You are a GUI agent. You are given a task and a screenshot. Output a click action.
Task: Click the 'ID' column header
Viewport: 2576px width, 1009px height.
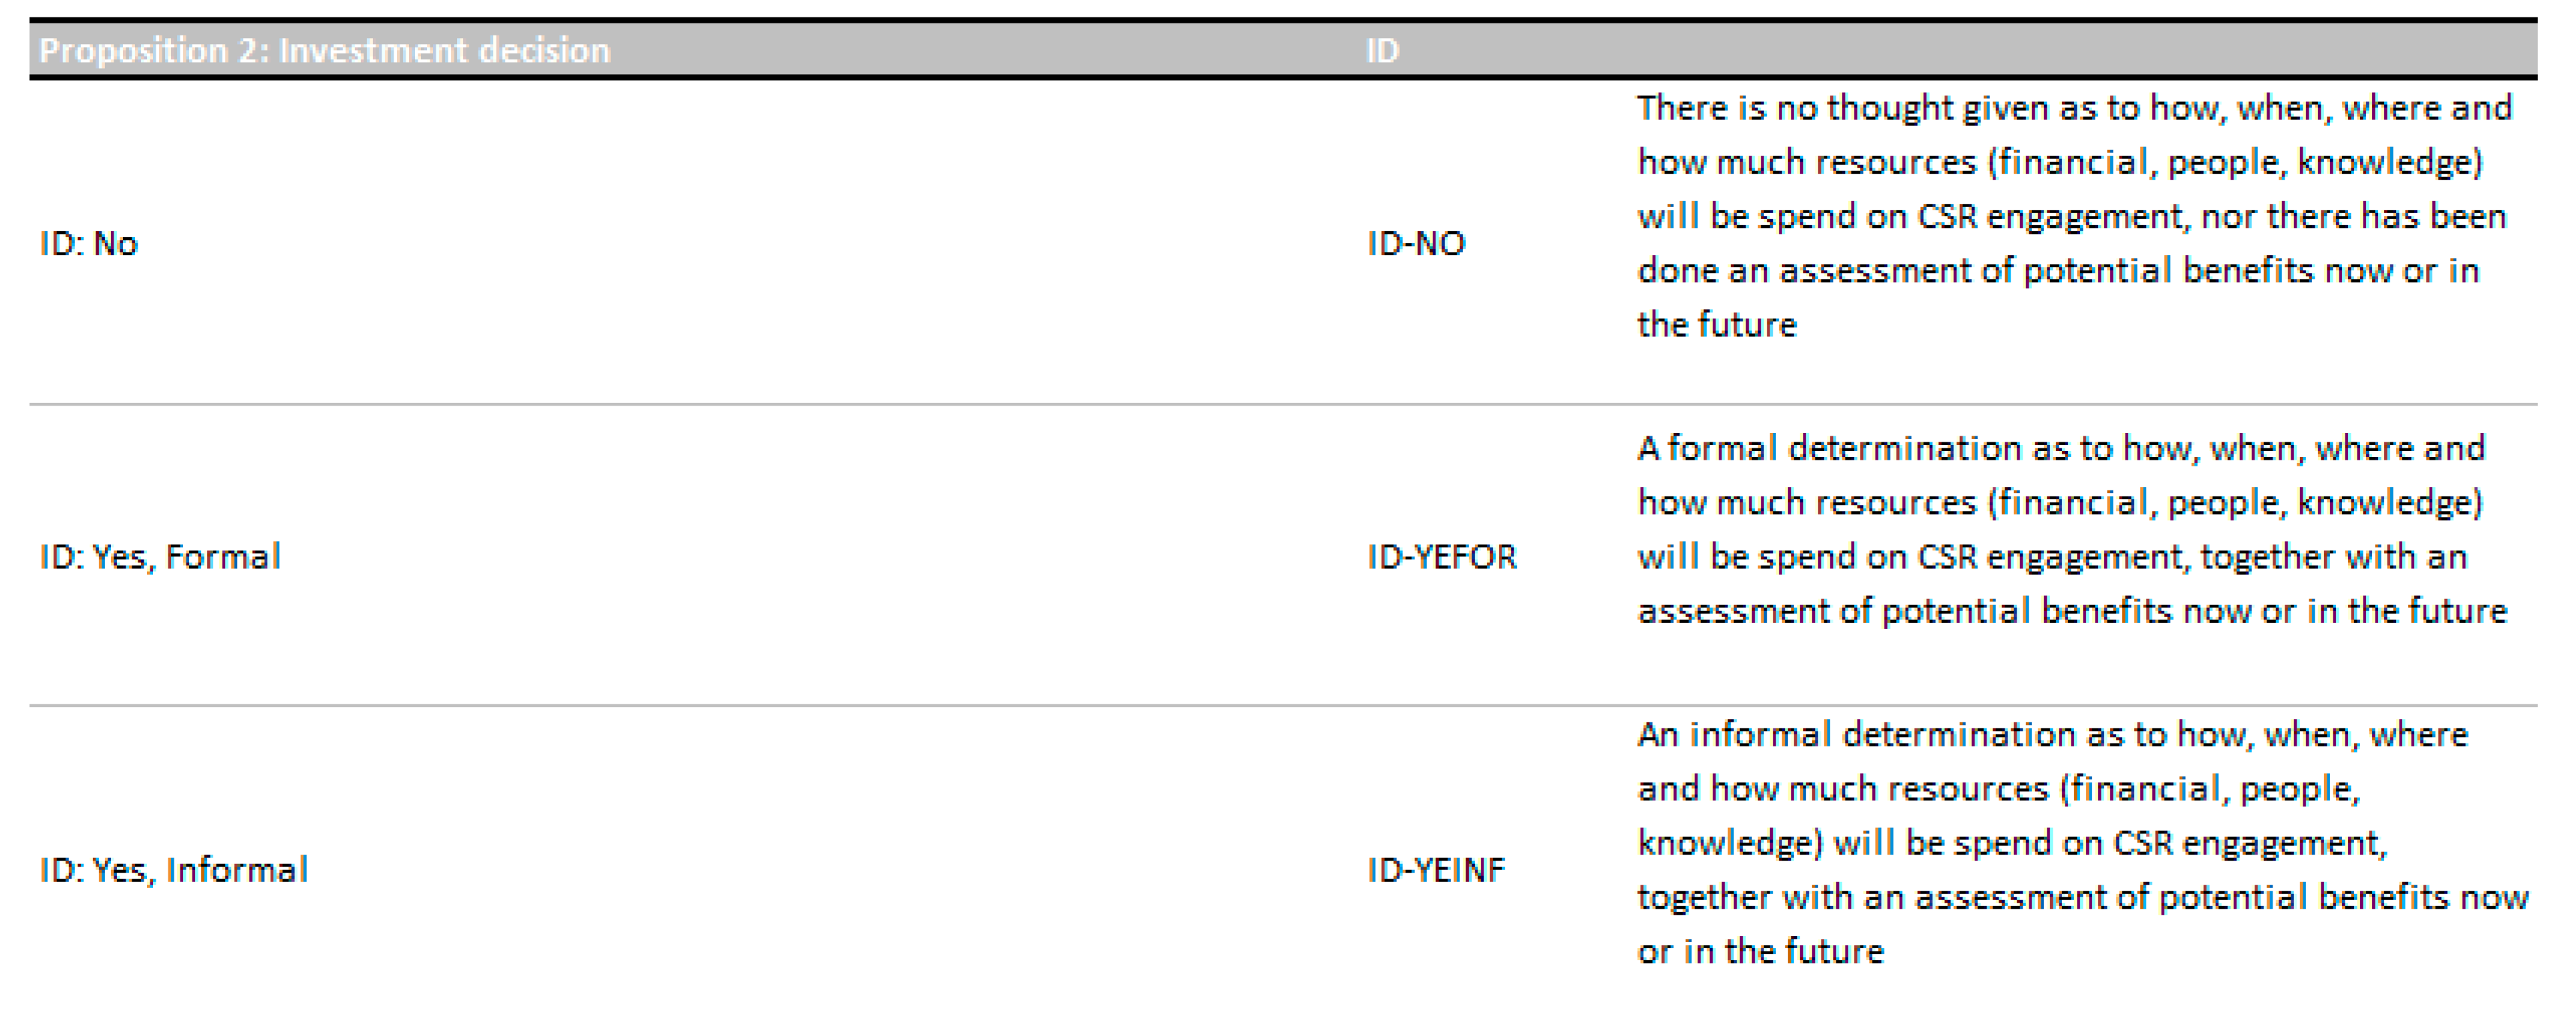click(1382, 50)
